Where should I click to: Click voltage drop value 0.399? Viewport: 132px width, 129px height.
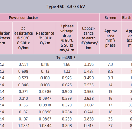[x=67, y=98]
